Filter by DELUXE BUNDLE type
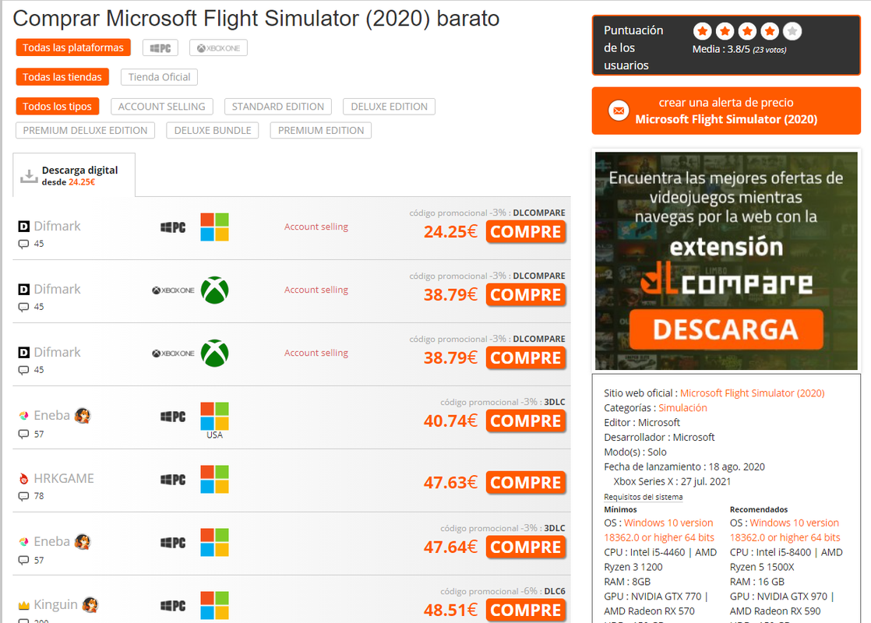The height and width of the screenshot is (623, 871). coord(213,131)
